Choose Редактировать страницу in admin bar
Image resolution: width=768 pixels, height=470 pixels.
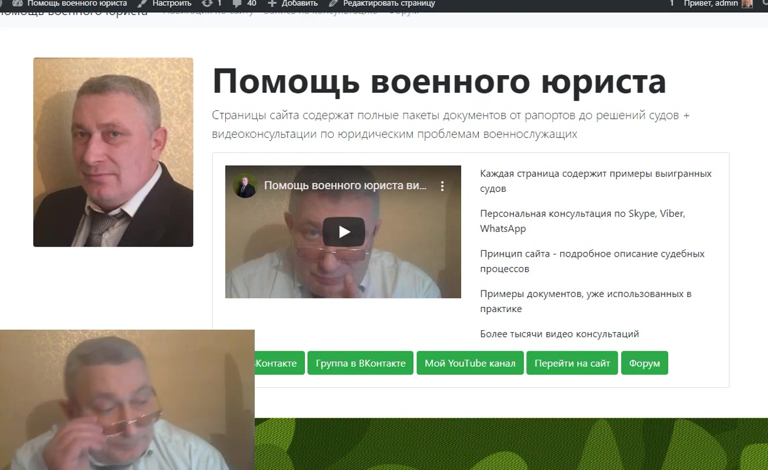coord(389,3)
